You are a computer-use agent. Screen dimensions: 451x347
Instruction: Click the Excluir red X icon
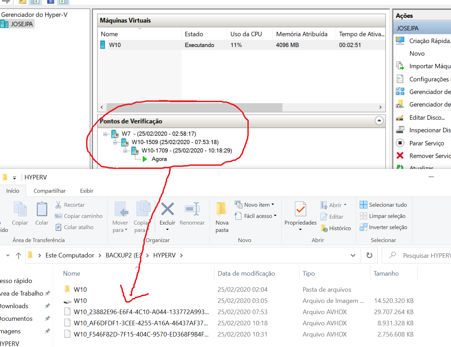[168, 209]
